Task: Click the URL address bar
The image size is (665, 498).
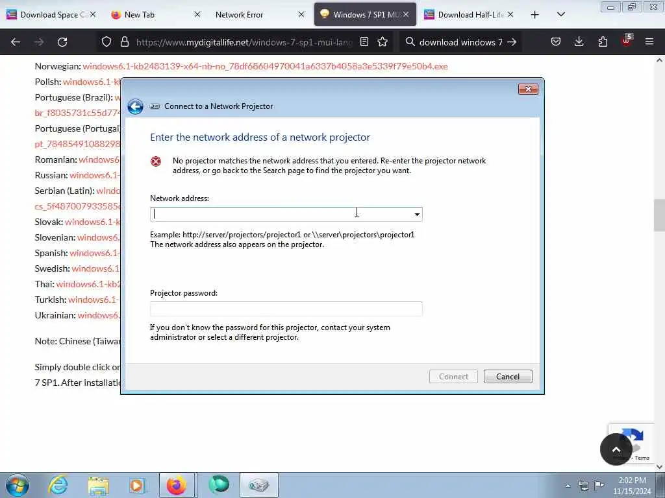Action: click(x=244, y=42)
